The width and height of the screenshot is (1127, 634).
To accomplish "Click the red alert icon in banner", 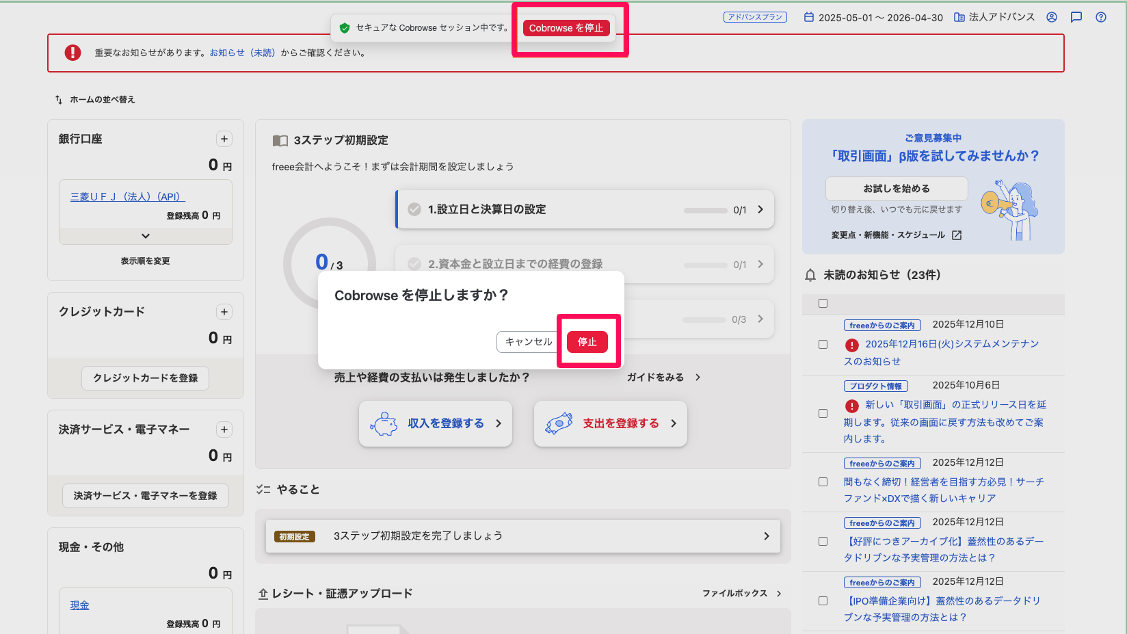I will (72, 53).
